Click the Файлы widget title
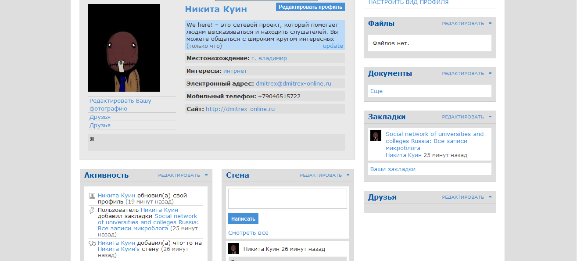Image resolution: width=577 pixels, height=261 pixels. [x=381, y=24]
